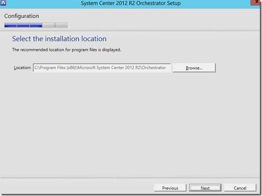Click the 'Select the installation location' heading
Image resolution: width=262 pixels, height=196 pixels.
(59, 39)
